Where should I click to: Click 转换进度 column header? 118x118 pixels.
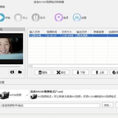(x=99, y=32)
